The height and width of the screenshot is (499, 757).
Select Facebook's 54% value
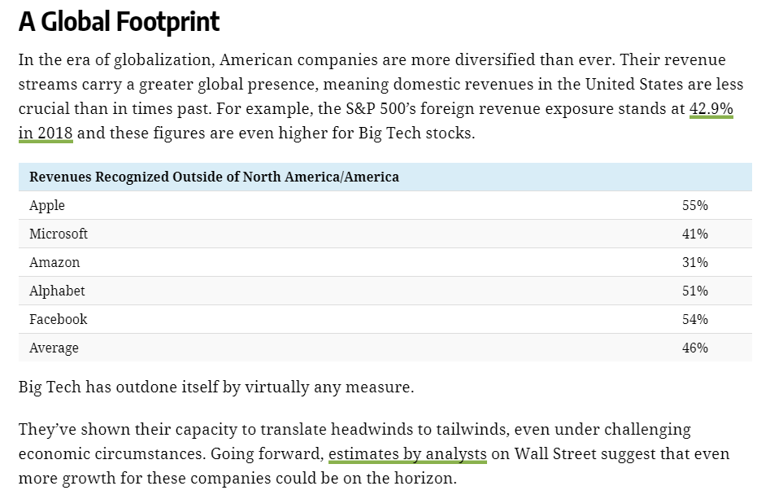(x=694, y=320)
